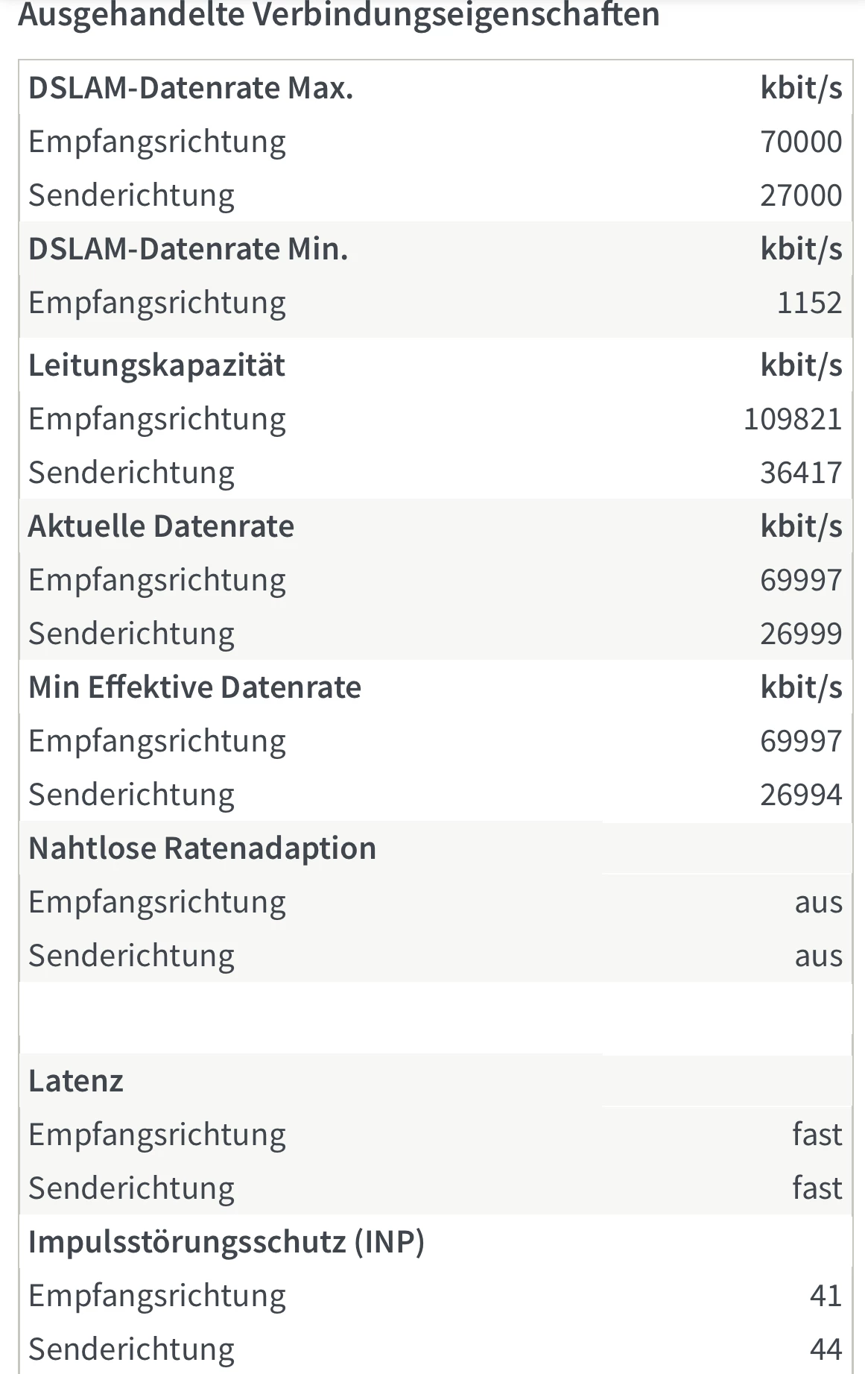Click the Empfangsrichtung label under Nahtlose Ratenadaption

pos(157,903)
